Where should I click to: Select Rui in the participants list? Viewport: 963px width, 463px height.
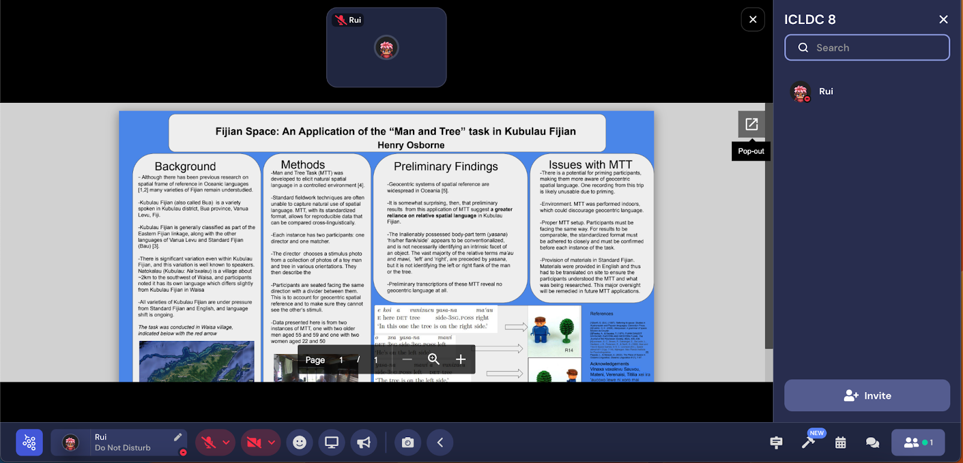click(x=867, y=91)
